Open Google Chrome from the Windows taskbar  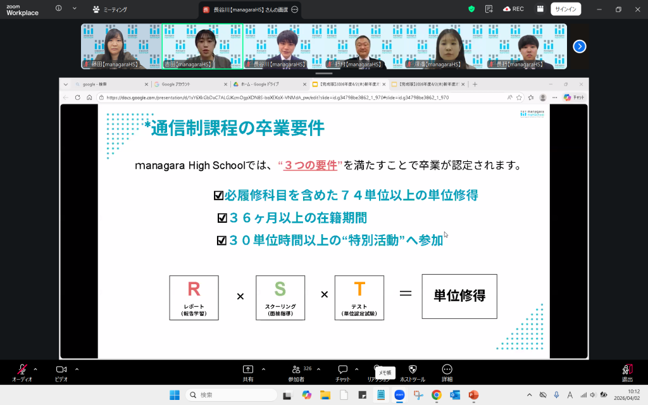tap(436, 395)
